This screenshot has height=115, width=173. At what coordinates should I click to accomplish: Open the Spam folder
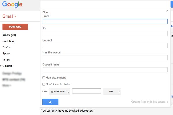click(x=6, y=54)
